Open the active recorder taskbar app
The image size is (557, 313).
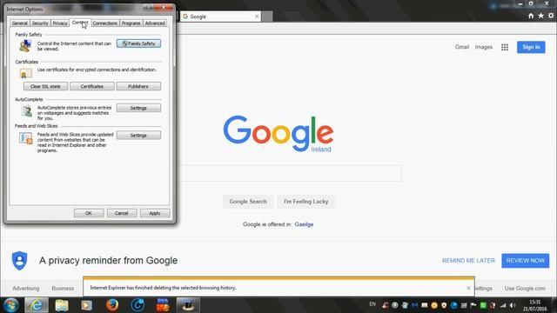188,305
